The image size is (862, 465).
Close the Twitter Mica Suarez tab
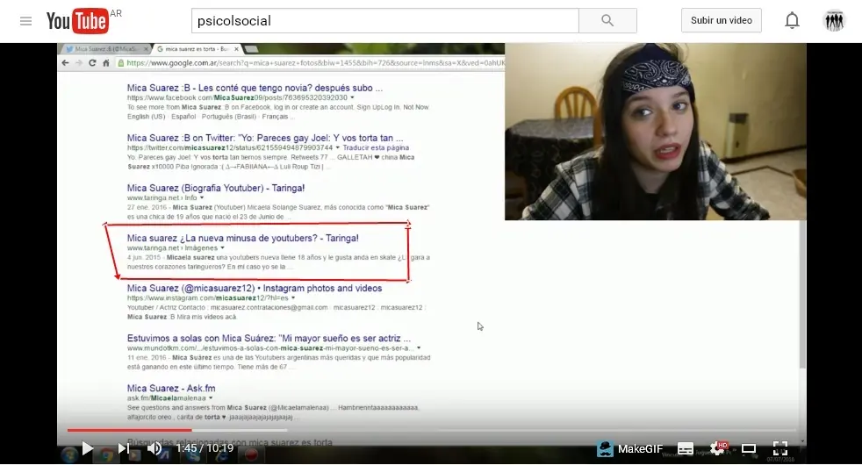146,49
